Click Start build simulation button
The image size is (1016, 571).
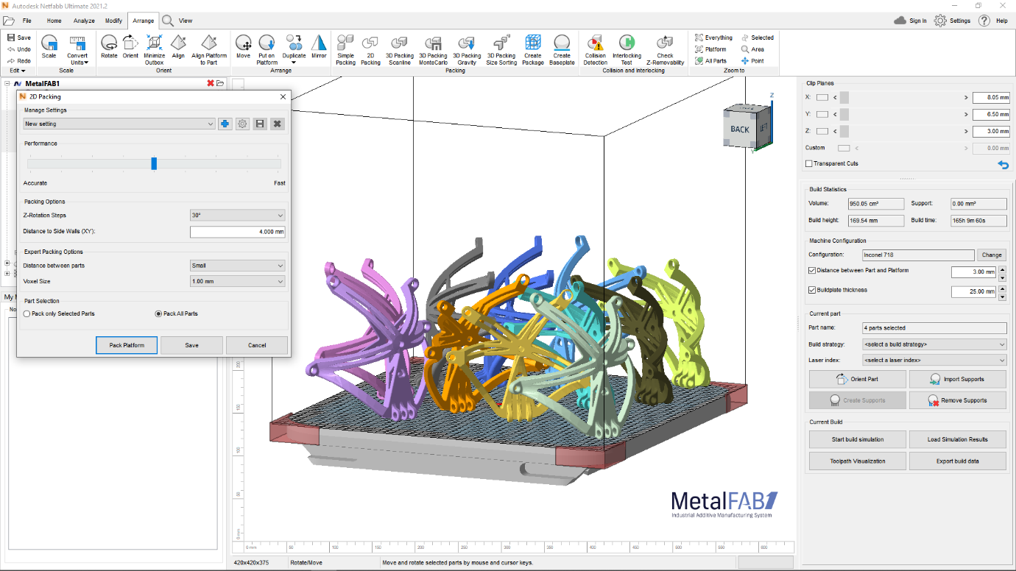click(x=857, y=439)
